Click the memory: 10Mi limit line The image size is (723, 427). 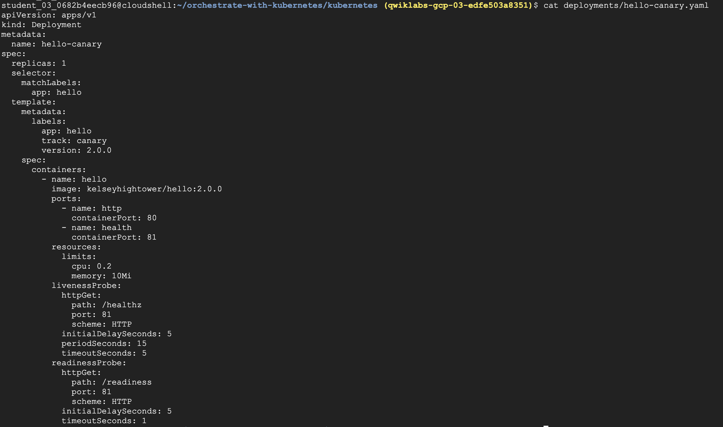point(101,276)
